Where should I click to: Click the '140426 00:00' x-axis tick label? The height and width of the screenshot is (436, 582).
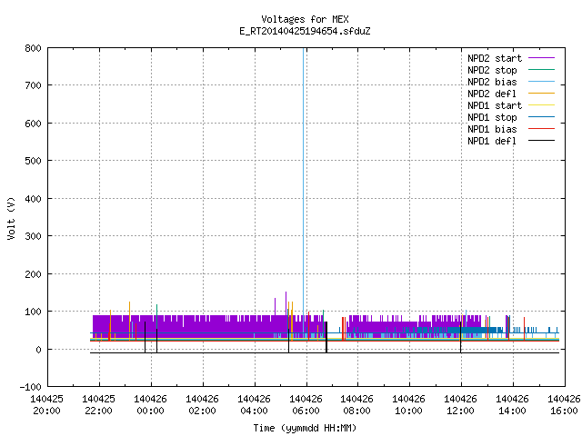click(150, 405)
